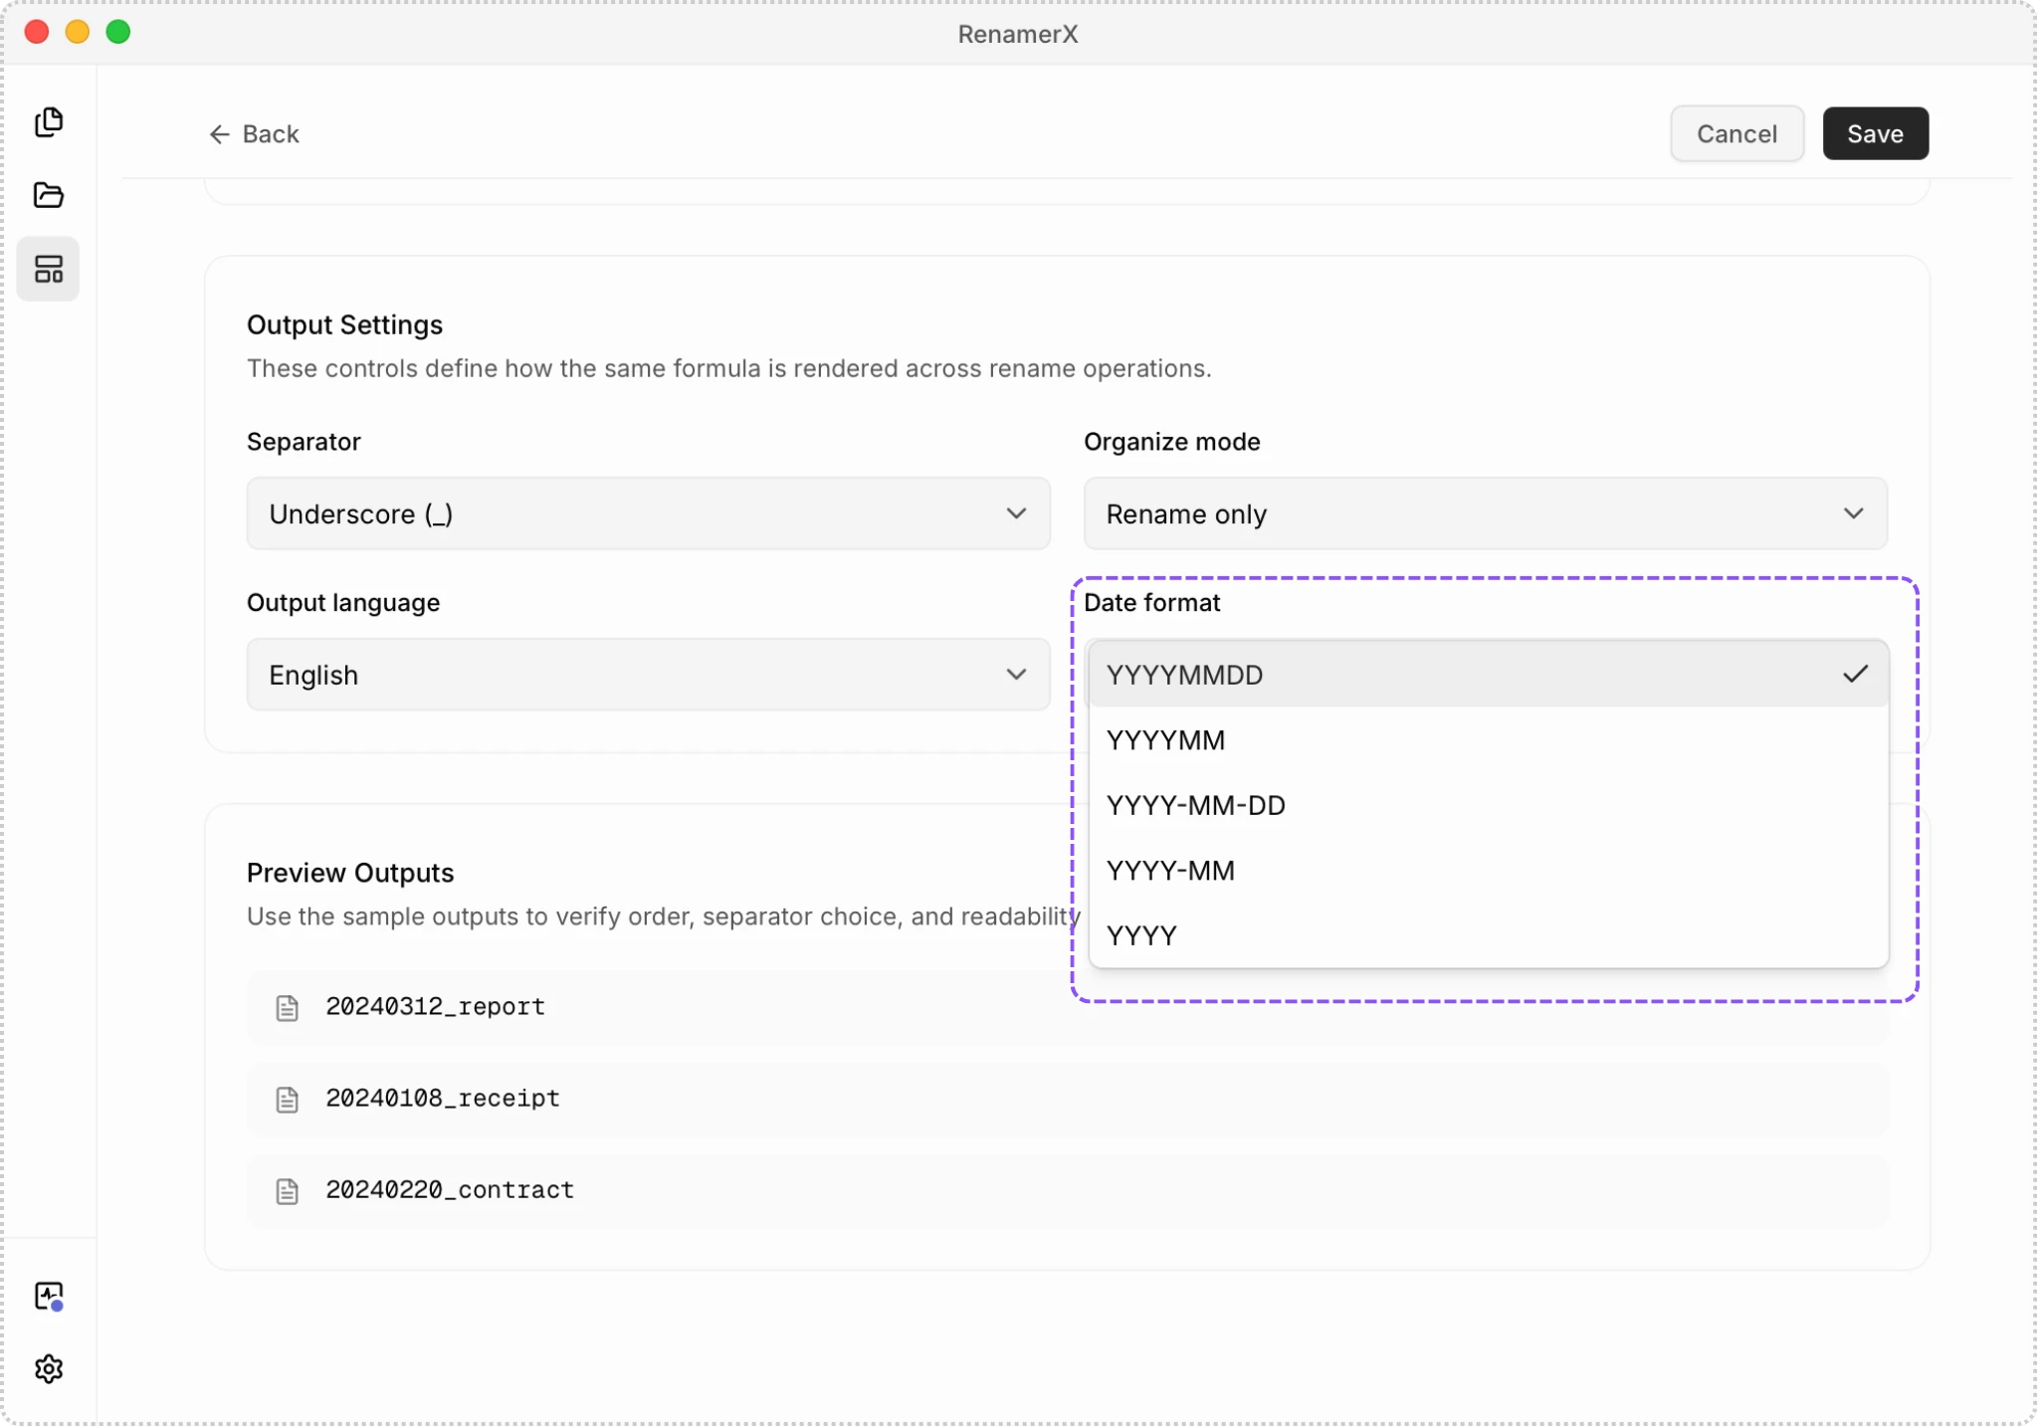Click the Cancel button
Viewport: 2038px width, 1426px height.
pos(1736,133)
